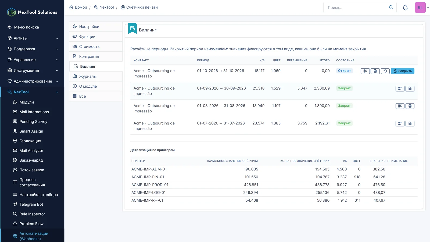Screen dimensions: 430x242
Task: Open the Настройки tab
Action: (96, 27)
